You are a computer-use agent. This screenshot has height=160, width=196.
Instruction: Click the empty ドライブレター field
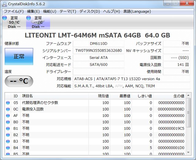99,72
